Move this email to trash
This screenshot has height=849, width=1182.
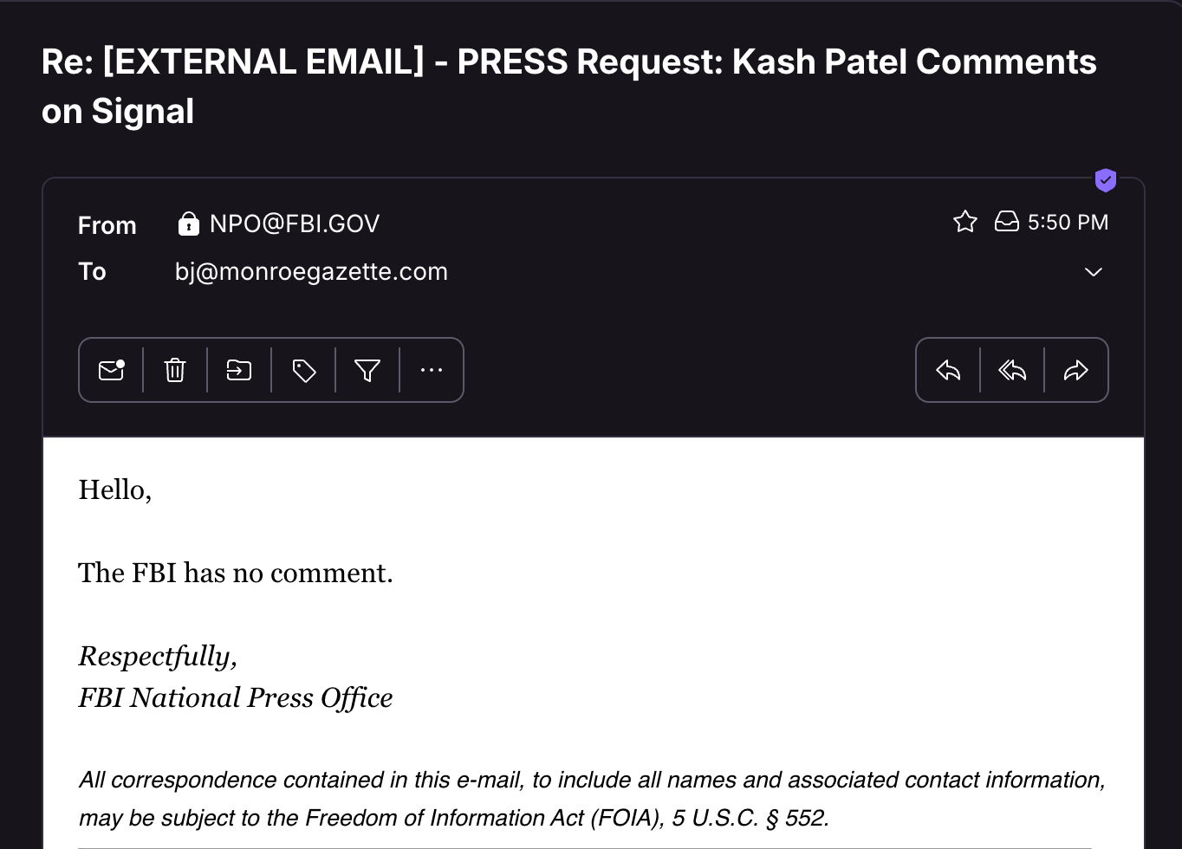(175, 371)
